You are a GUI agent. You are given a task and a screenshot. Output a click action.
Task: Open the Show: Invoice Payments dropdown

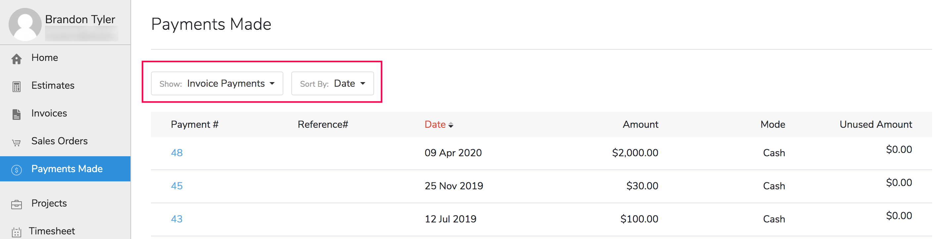tap(217, 83)
